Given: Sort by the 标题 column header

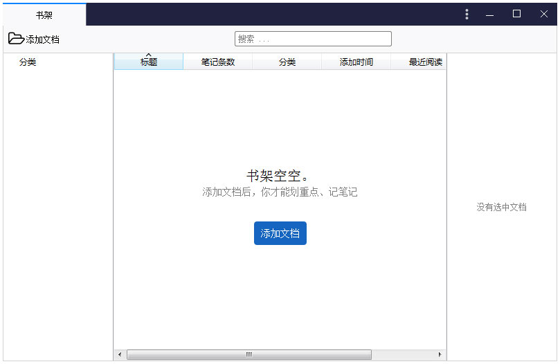Looking at the screenshot, I should point(149,63).
